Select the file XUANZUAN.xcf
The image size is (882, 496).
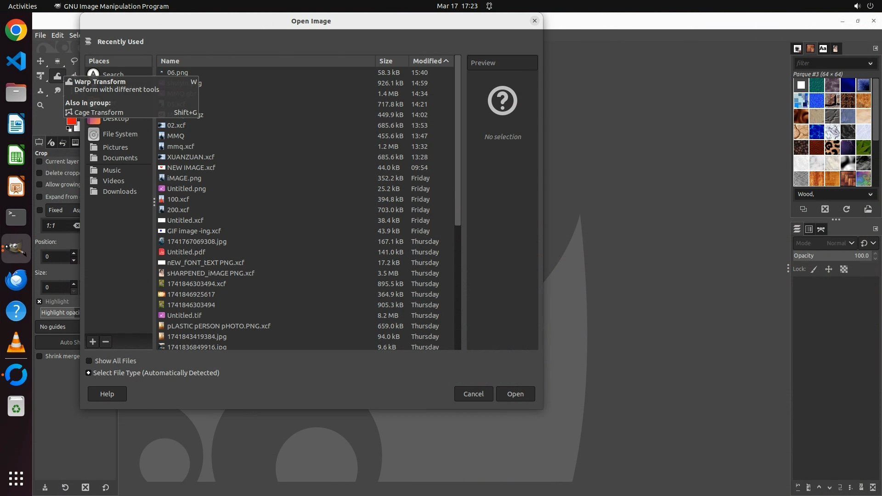pyautogui.click(x=191, y=157)
